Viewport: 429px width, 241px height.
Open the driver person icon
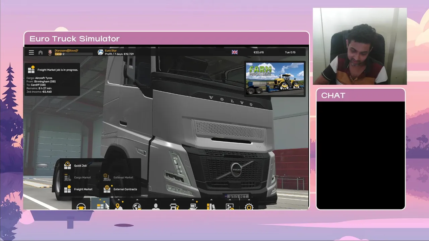tap(156, 207)
